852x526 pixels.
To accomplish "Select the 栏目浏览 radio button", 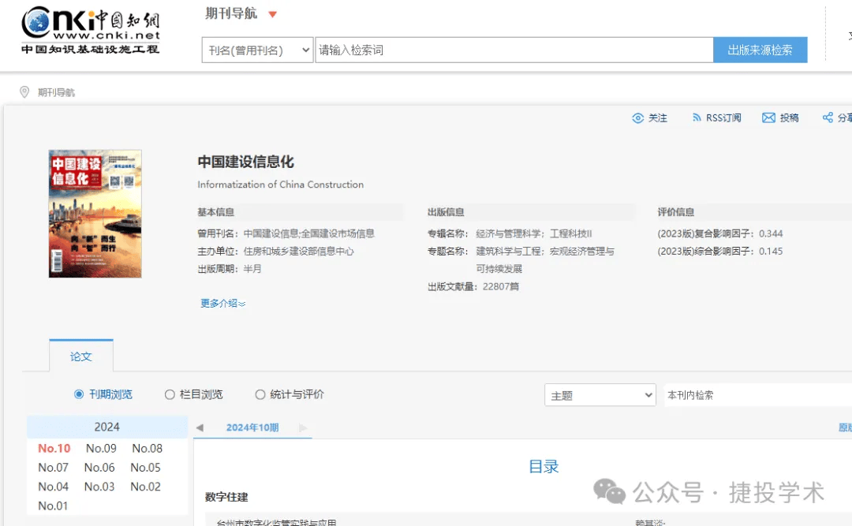I will coord(170,394).
